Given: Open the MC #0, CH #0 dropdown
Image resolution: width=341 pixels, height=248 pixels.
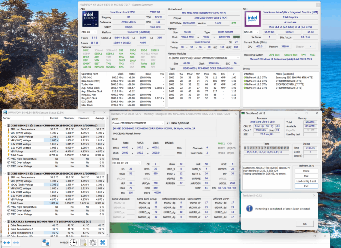Looking at the screenshot, I should pyautogui.click(x=126, y=163).
